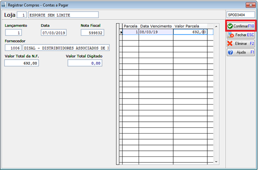Viewport: 258px width, 170px height.
Task: Click the Fechar ESC button
Action: pos(241,35)
